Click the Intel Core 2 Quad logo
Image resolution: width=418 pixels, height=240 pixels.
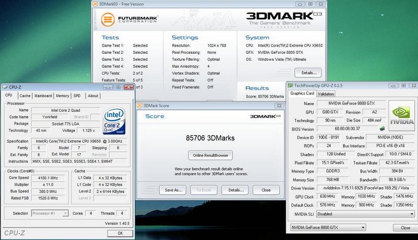click(114, 121)
